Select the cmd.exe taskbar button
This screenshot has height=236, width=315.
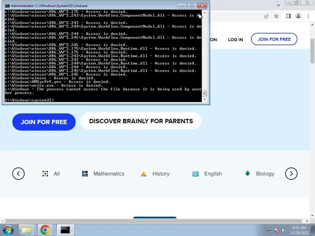point(65,230)
